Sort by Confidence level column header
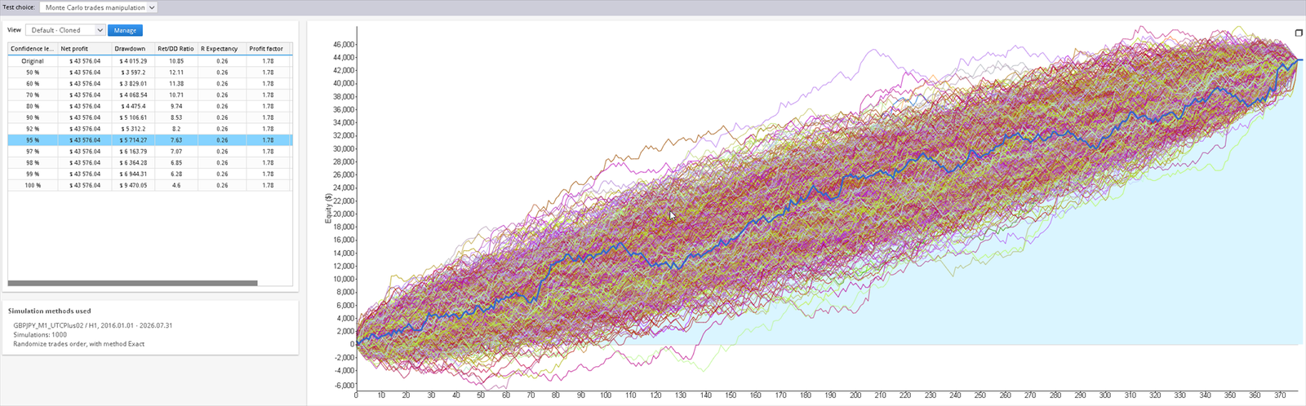The image size is (1306, 406). 33,49
